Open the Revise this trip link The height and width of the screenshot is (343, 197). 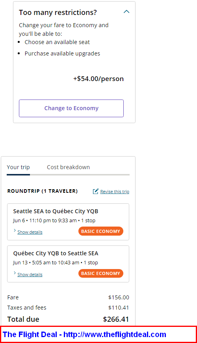pos(115,192)
